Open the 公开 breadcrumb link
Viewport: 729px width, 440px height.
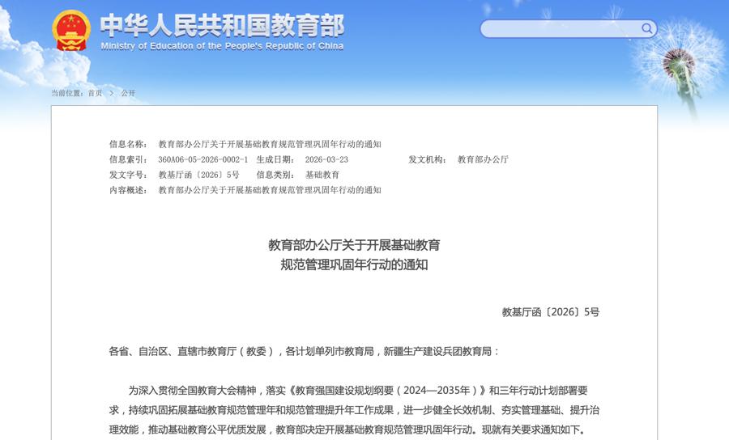(128, 93)
